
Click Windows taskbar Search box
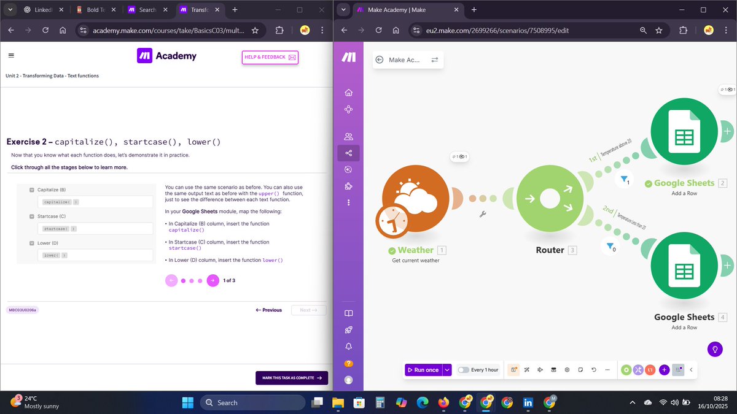[252, 402]
